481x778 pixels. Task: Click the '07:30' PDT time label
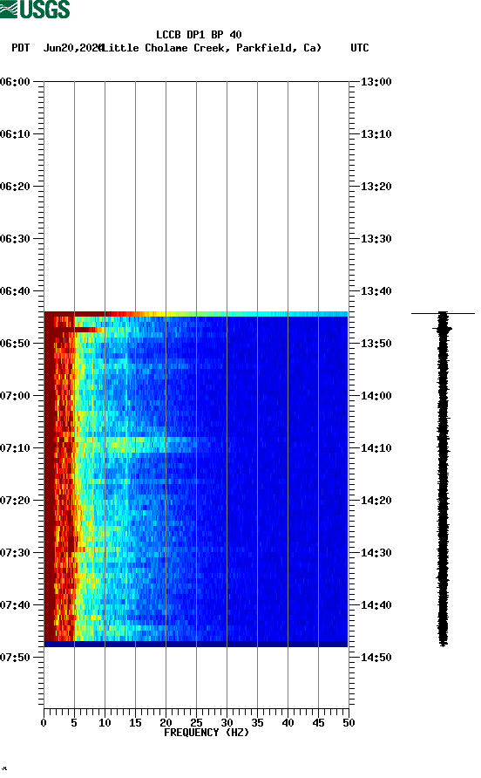15,553
